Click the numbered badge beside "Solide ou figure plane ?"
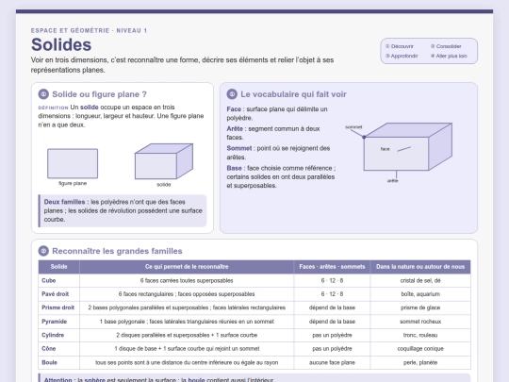Image resolution: width=509 pixels, height=382 pixels. click(43, 94)
